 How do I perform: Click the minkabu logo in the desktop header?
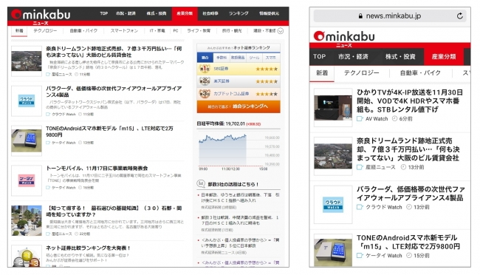pos(41,15)
